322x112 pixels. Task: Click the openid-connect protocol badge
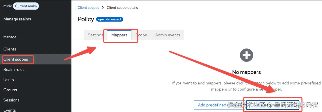tap(110, 19)
